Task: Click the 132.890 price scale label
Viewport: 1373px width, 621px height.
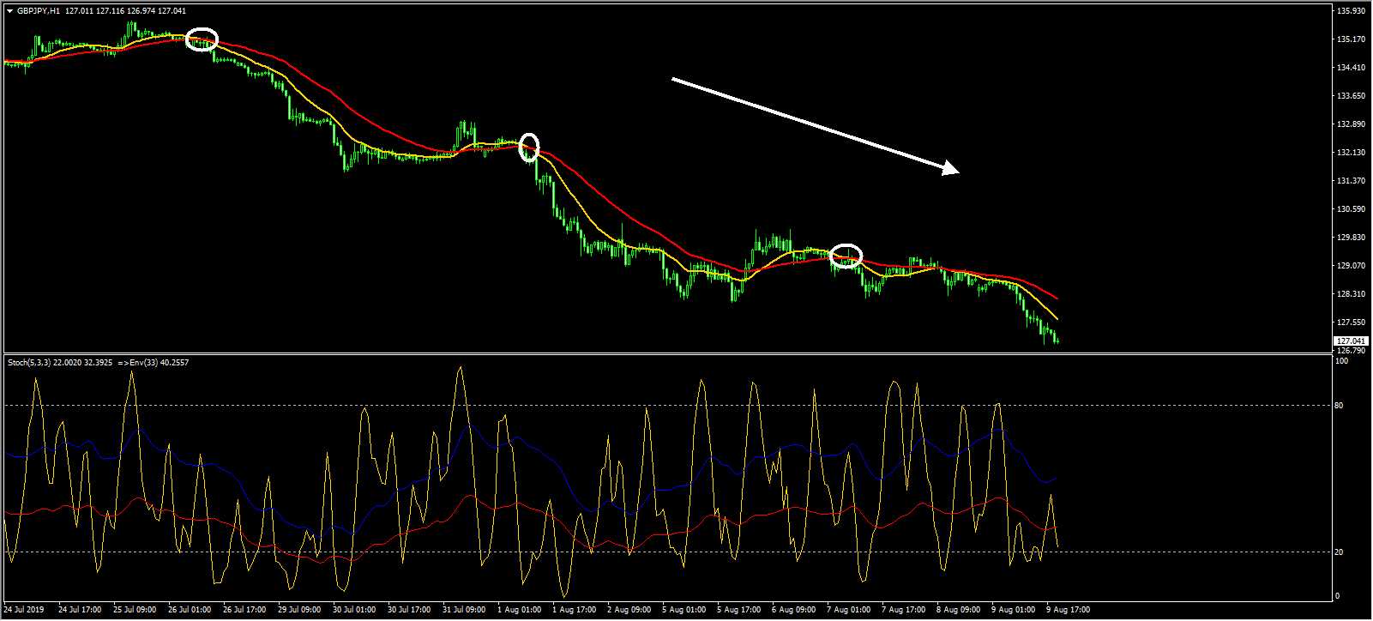Action: [1350, 124]
